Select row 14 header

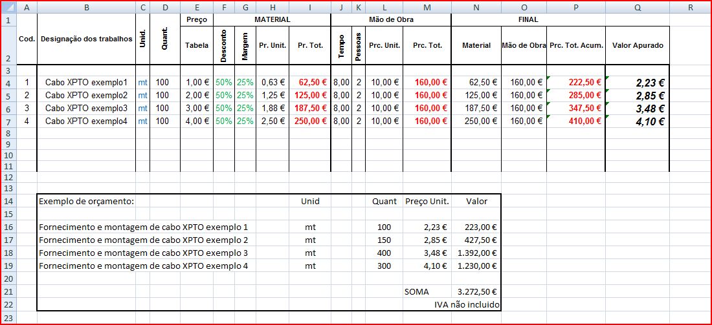[x=8, y=201]
